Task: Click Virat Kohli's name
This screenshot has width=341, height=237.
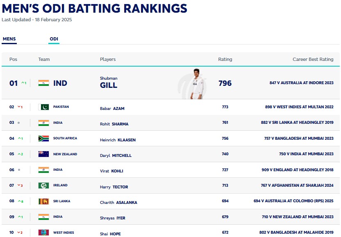Action: pyautogui.click(x=111, y=171)
